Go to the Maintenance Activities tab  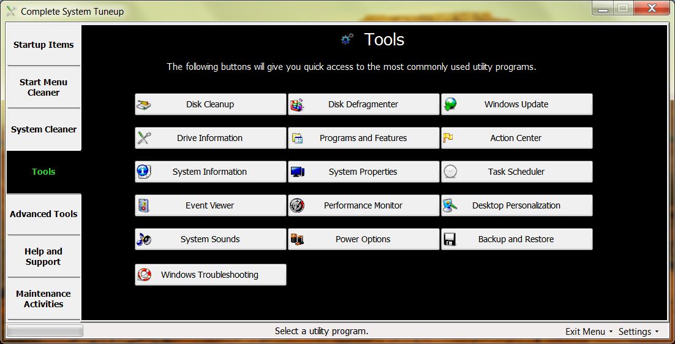pyautogui.click(x=43, y=299)
